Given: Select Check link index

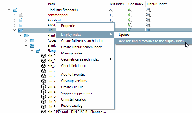Looking at the screenshot, I should click(x=85, y=66).
